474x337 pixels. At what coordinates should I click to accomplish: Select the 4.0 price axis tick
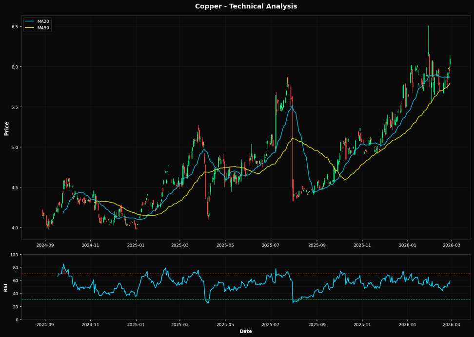[x=15, y=227]
